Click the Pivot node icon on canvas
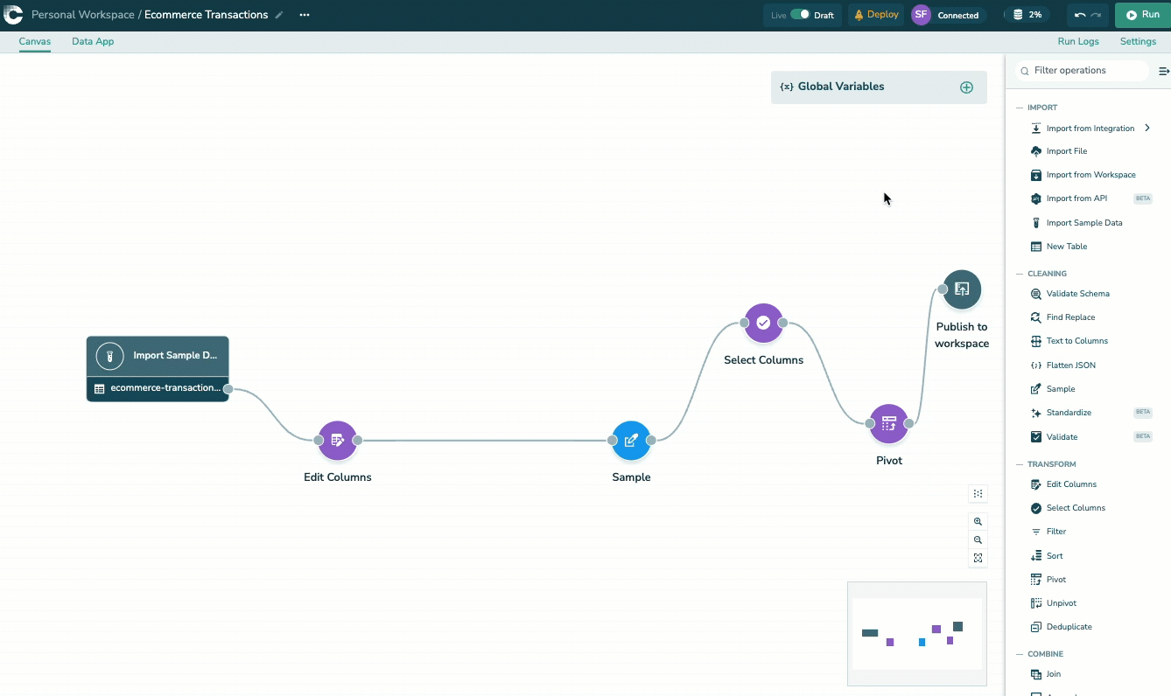1171x696 pixels. (889, 423)
